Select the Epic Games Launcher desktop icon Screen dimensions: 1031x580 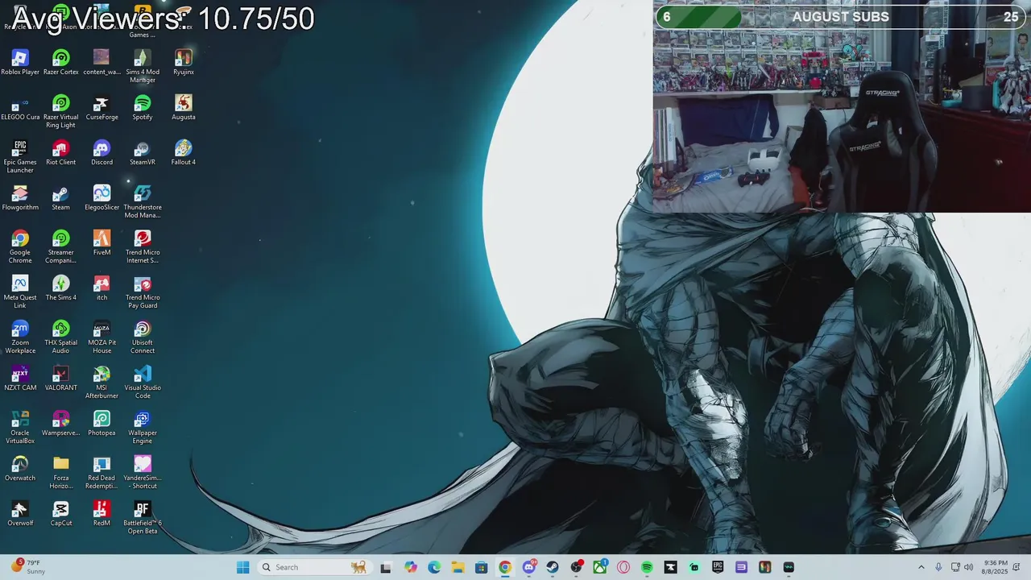20,156
